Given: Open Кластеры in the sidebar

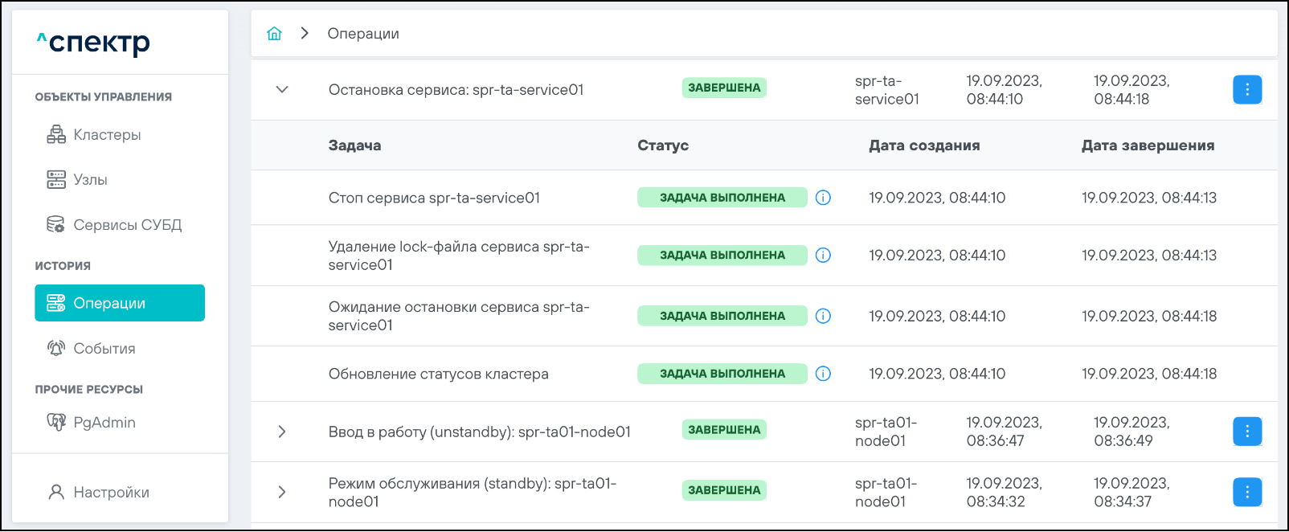Looking at the screenshot, I should pos(106,135).
